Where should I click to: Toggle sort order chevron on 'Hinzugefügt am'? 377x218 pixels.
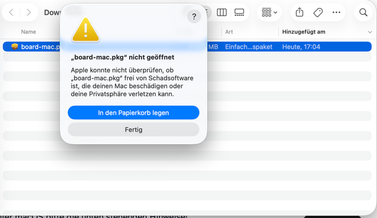tap(369, 32)
